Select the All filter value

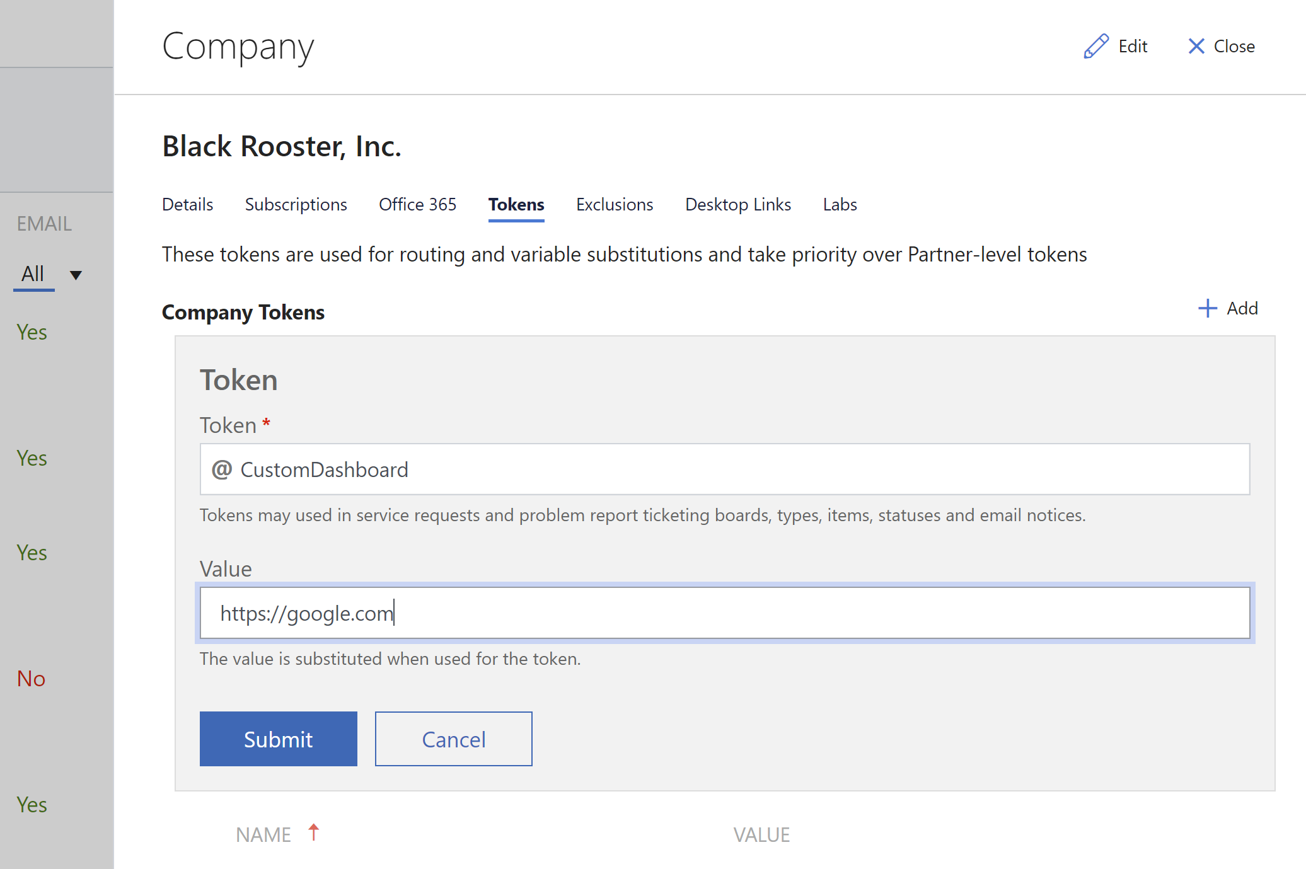(33, 273)
